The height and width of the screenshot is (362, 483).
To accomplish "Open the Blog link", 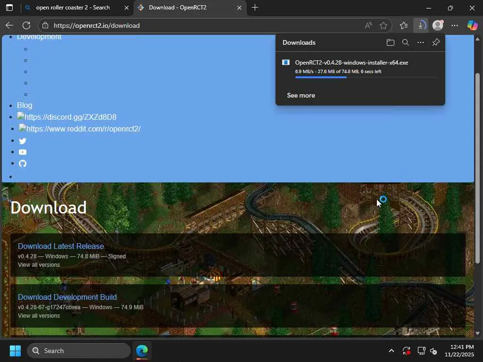I will click(x=25, y=105).
